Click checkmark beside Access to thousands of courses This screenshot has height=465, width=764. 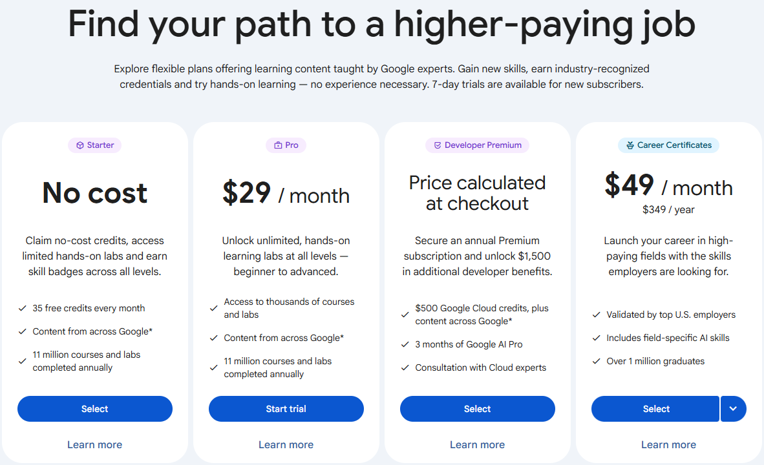tap(214, 308)
